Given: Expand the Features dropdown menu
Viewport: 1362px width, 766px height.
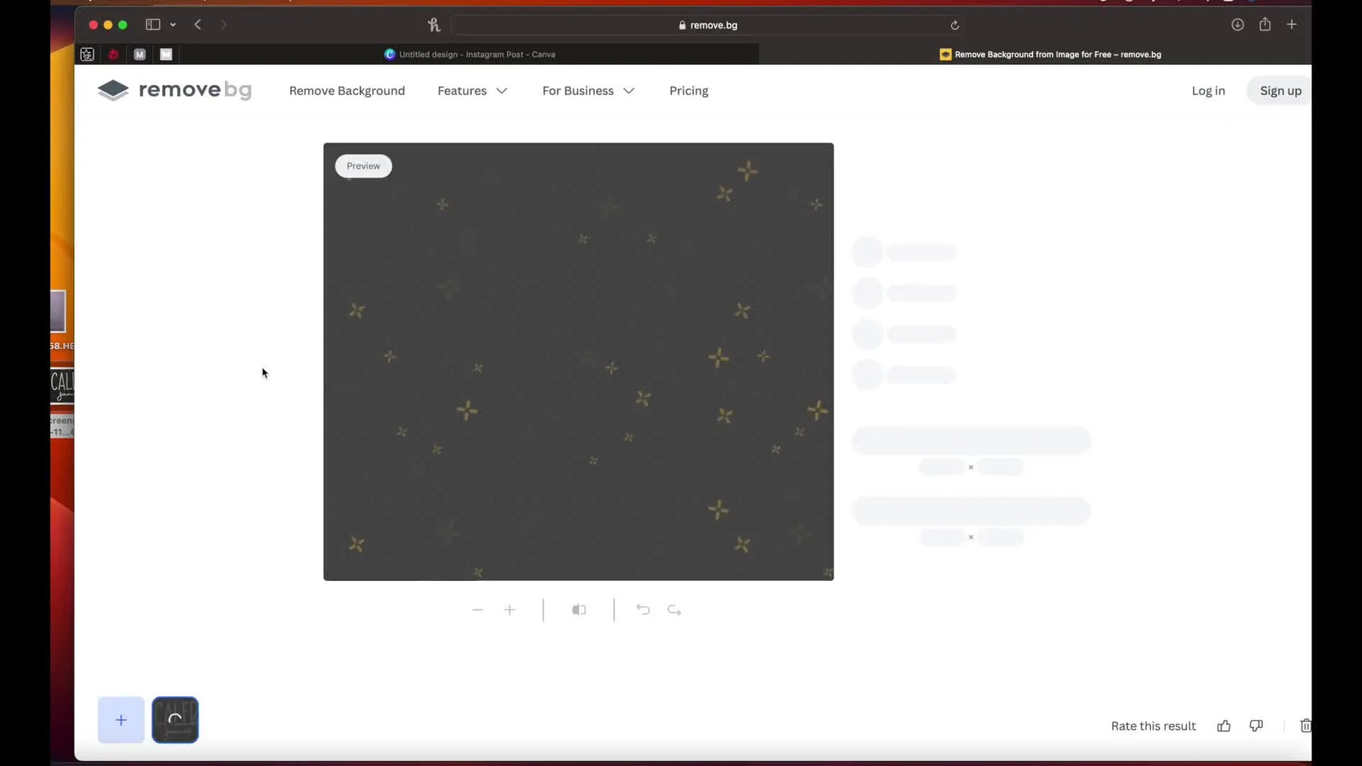Looking at the screenshot, I should click(472, 90).
